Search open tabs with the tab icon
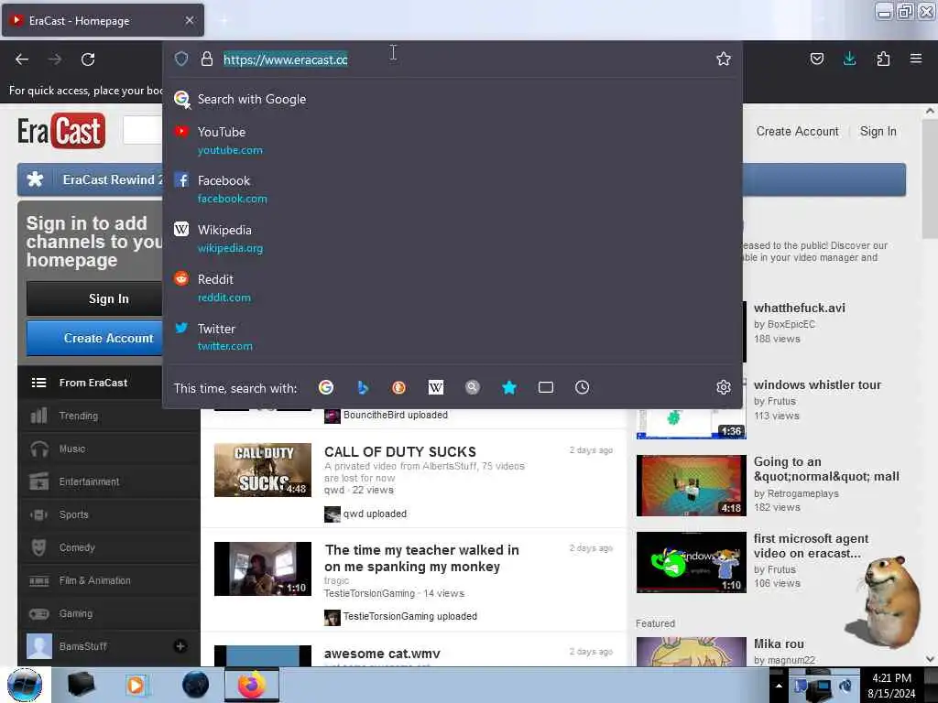The width and height of the screenshot is (938, 703). [x=546, y=387]
